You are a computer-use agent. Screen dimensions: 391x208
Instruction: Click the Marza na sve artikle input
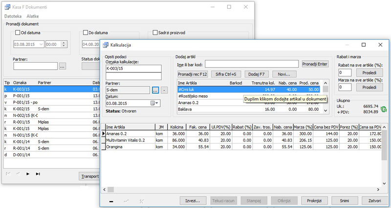pos(345,87)
